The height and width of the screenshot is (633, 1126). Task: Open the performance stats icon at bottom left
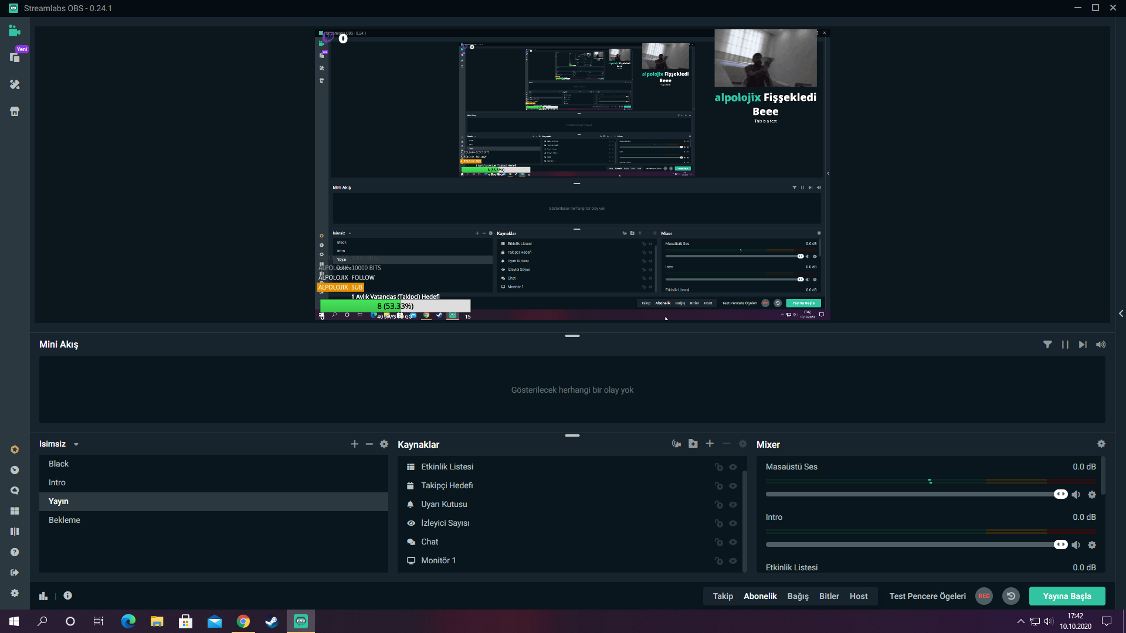(x=43, y=595)
